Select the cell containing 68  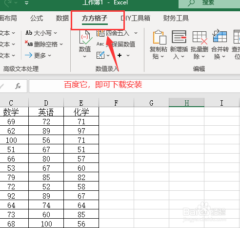pyautogui.click(x=14, y=224)
